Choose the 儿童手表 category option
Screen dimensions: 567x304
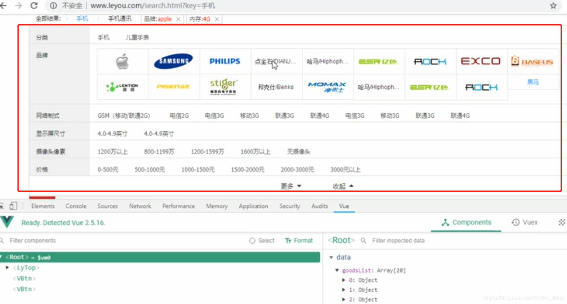[x=137, y=37]
